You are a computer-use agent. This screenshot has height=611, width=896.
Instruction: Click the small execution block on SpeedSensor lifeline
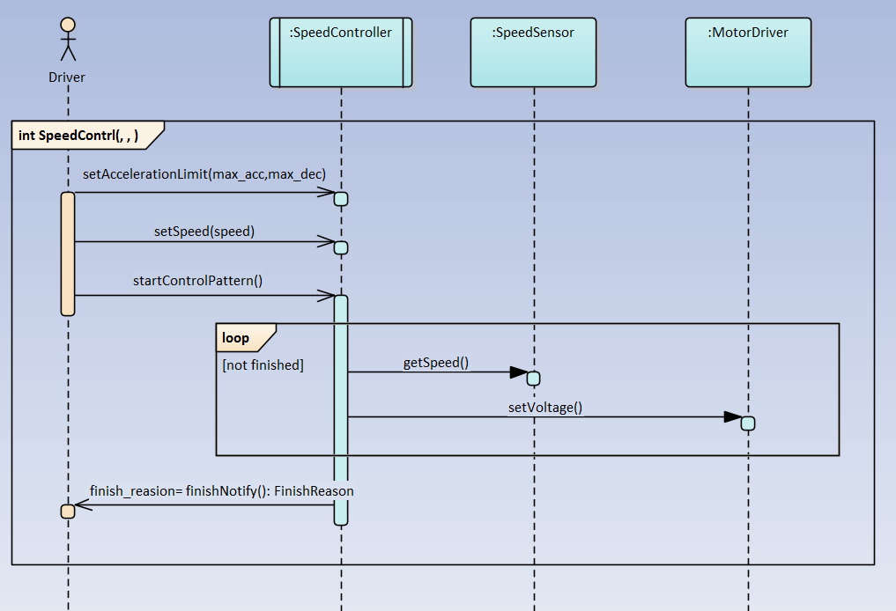pos(533,379)
